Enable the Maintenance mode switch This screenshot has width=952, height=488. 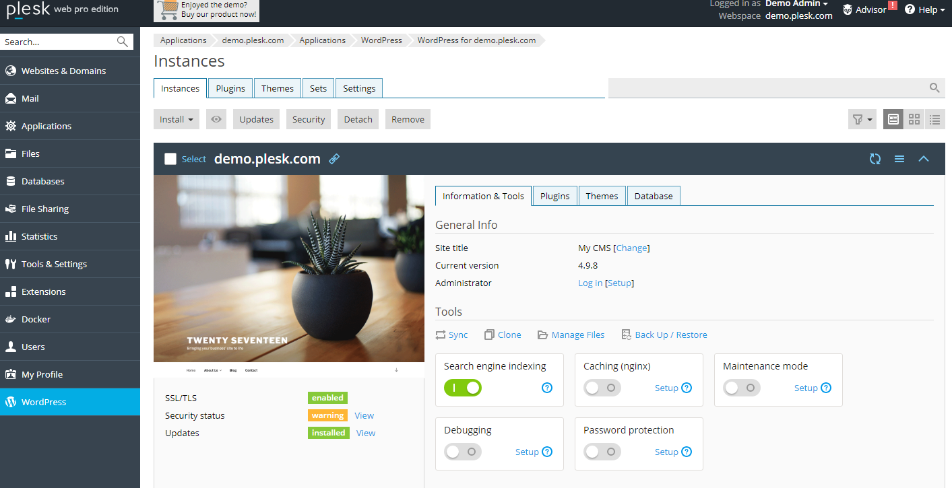(x=742, y=388)
